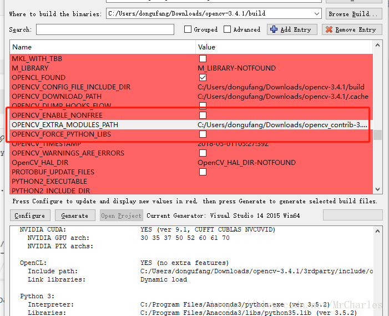Toggle OPENCV_FORCE_PYTHON_LIBS checkbox
The height and width of the screenshot is (316, 389).
[x=203, y=134]
